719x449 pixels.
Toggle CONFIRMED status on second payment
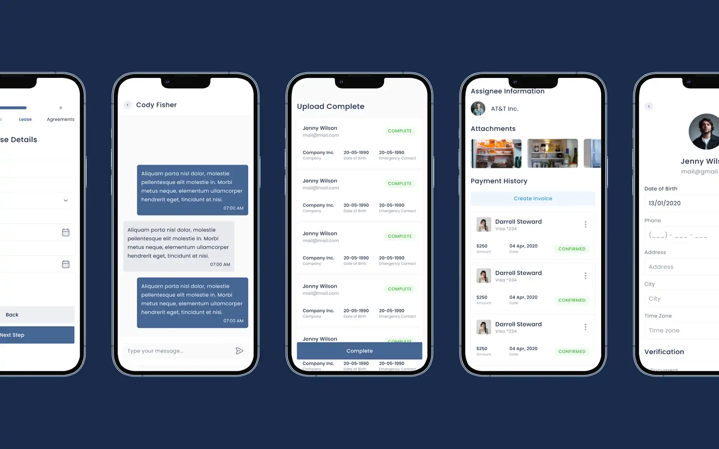click(571, 300)
